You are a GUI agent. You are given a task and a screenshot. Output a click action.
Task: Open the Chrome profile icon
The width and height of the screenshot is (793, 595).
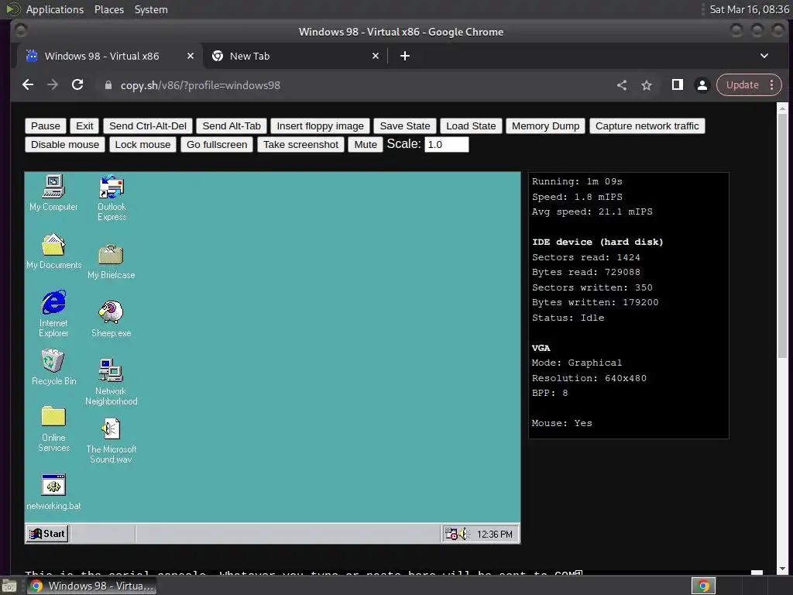702,85
